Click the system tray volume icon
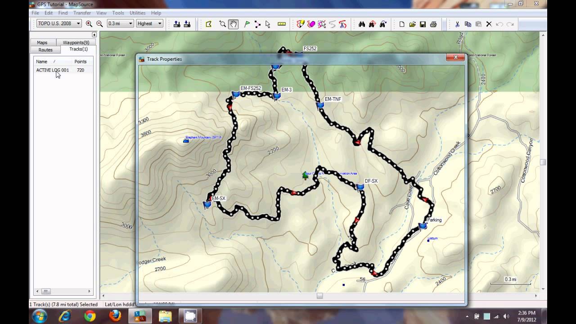 click(x=507, y=316)
